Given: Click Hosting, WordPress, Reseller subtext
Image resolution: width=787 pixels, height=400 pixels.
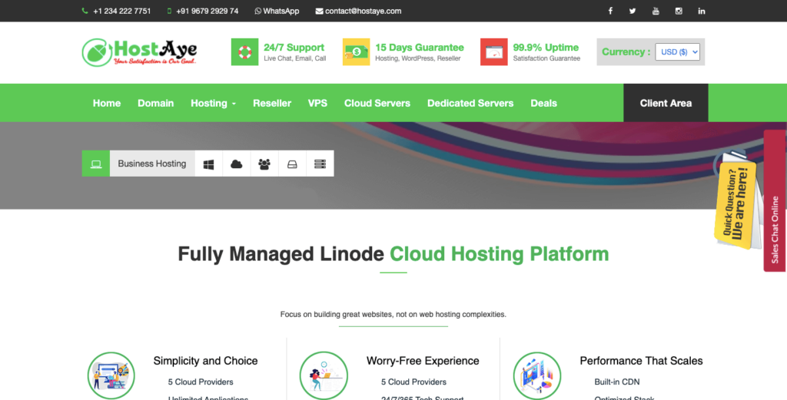Looking at the screenshot, I should point(418,58).
